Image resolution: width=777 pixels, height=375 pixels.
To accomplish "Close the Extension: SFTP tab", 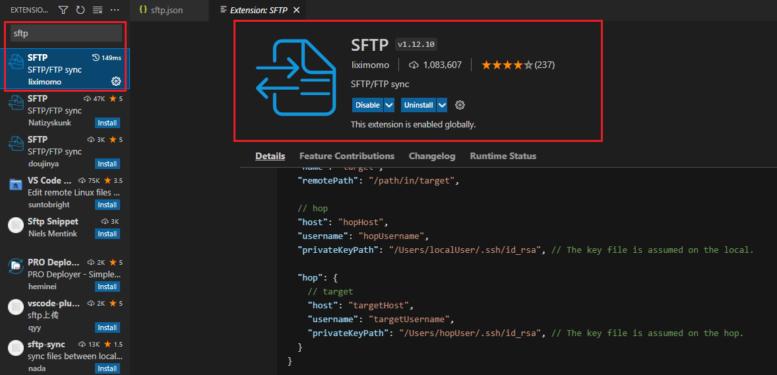I will pos(296,10).
